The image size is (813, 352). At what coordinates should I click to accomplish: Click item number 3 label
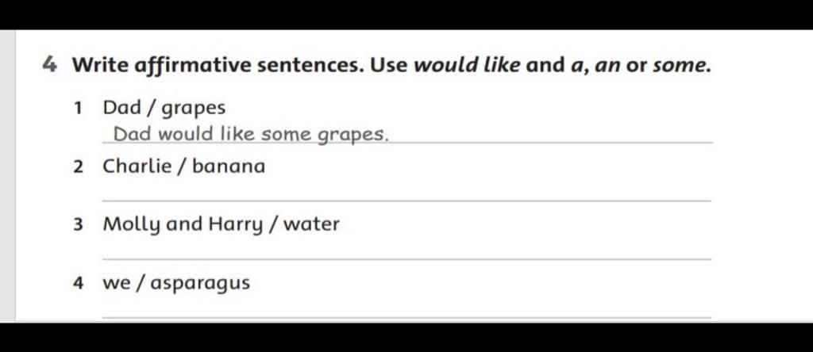pyautogui.click(x=78, y=225)
